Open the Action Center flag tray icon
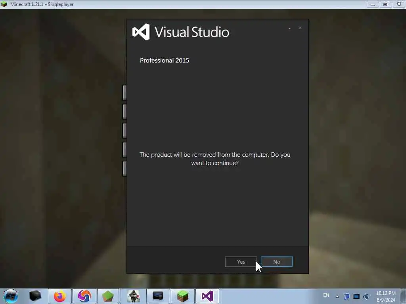 click(x=347, y=296)
